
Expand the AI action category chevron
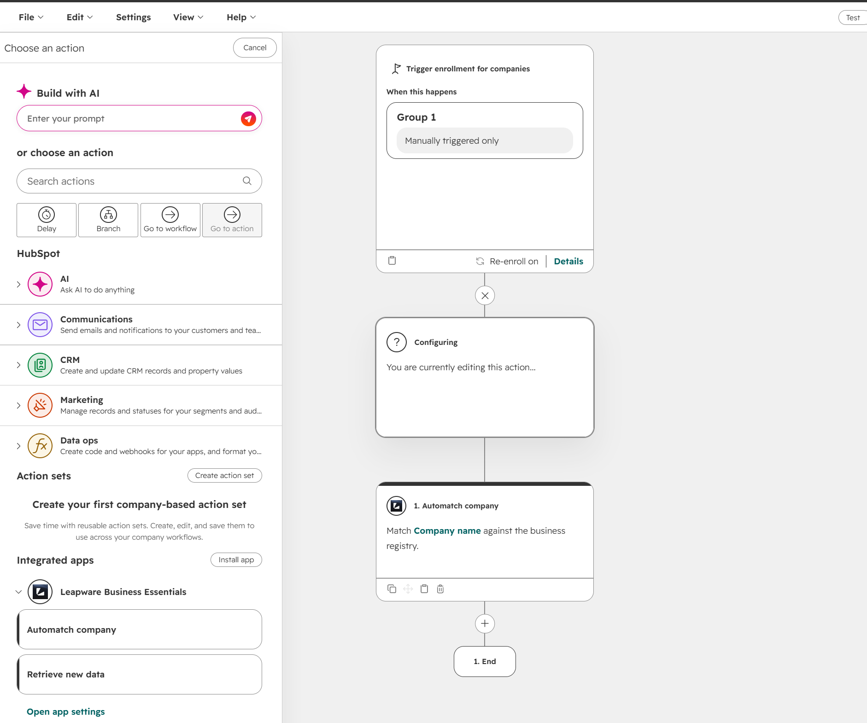[18, 285]
